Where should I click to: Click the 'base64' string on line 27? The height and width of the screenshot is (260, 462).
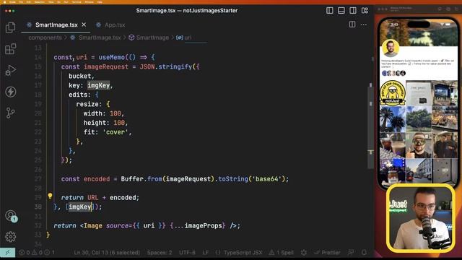point(267,179)
